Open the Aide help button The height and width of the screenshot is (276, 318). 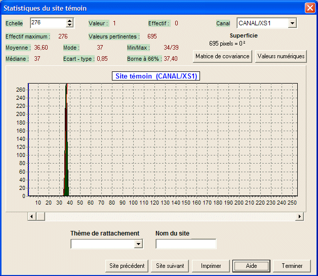click(251, 266)
